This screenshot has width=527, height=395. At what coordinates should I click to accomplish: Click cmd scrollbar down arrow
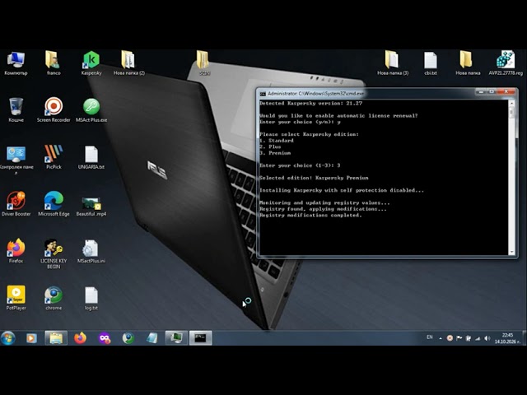point(512,252)
